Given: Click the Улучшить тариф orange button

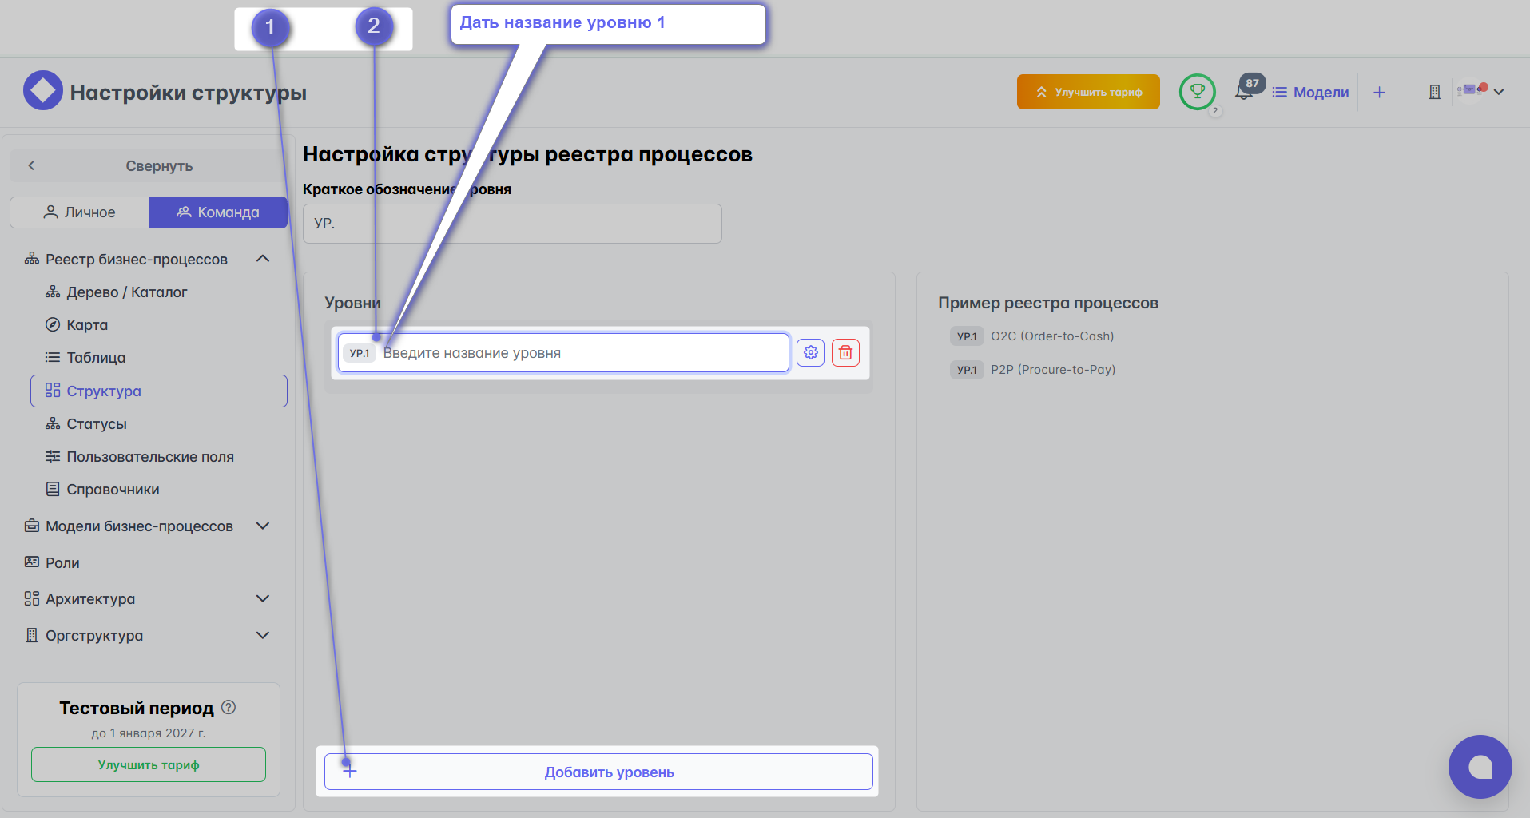Looking at the screenshot, I should (1088, 91).
